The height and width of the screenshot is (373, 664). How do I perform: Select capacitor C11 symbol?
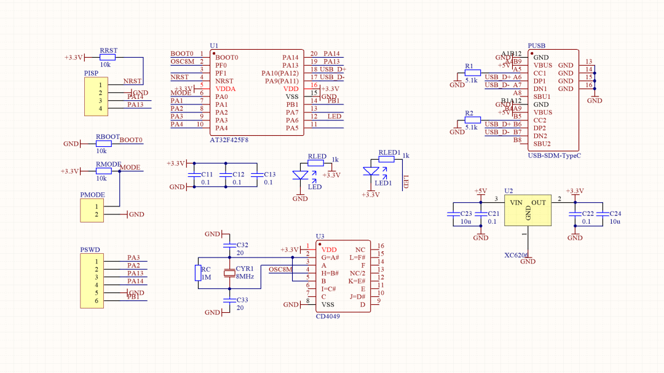point(194,175)
